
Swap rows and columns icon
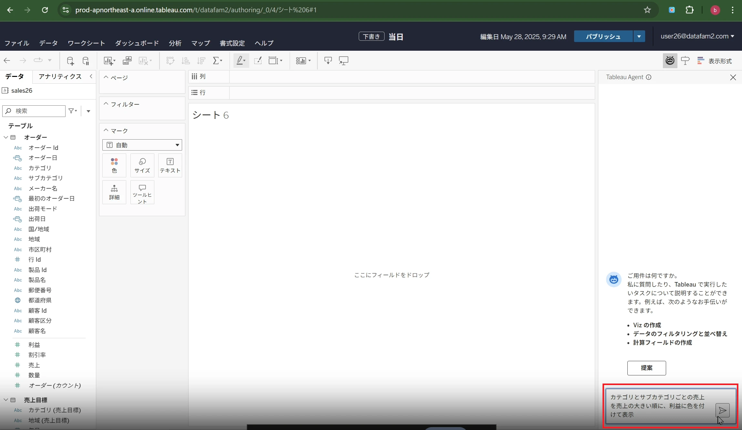click(170, 61)
